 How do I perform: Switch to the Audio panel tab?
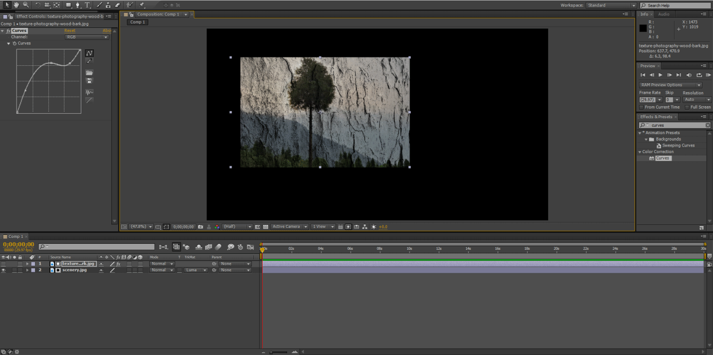(x=664, y=14)
